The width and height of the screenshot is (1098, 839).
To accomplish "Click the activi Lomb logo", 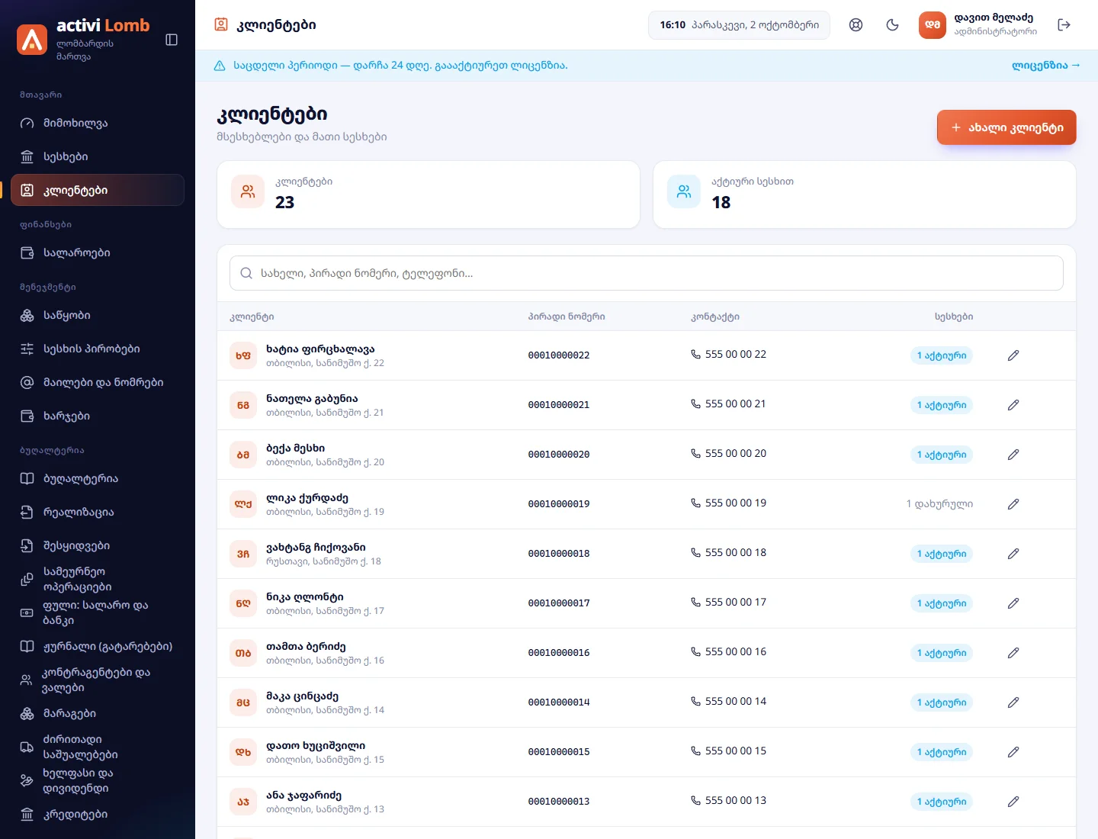I will 32,40.
